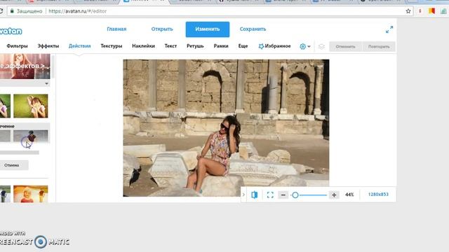Open the Текстуры menu
The width and height of the screenshot is (449, 252).
[x=112, y=46]
